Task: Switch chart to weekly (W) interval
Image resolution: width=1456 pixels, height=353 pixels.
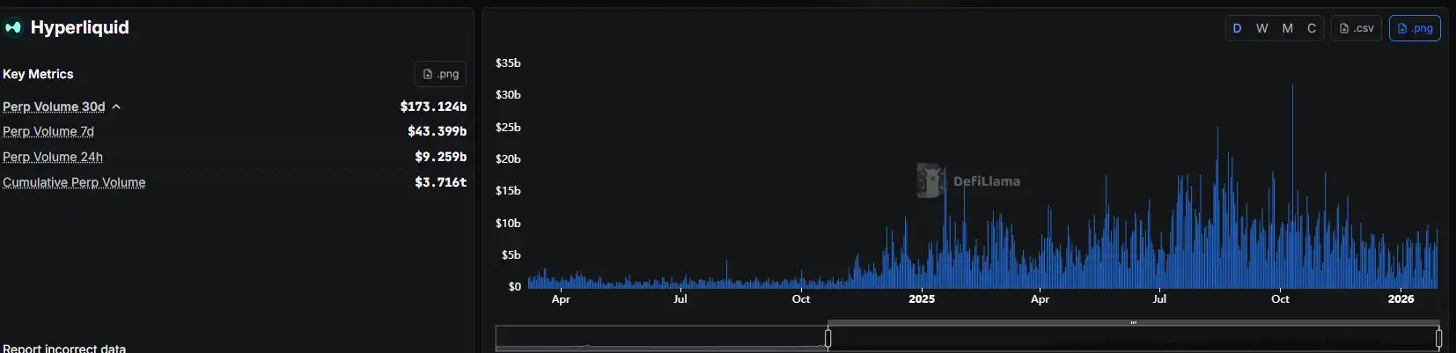Action: 1261,28
